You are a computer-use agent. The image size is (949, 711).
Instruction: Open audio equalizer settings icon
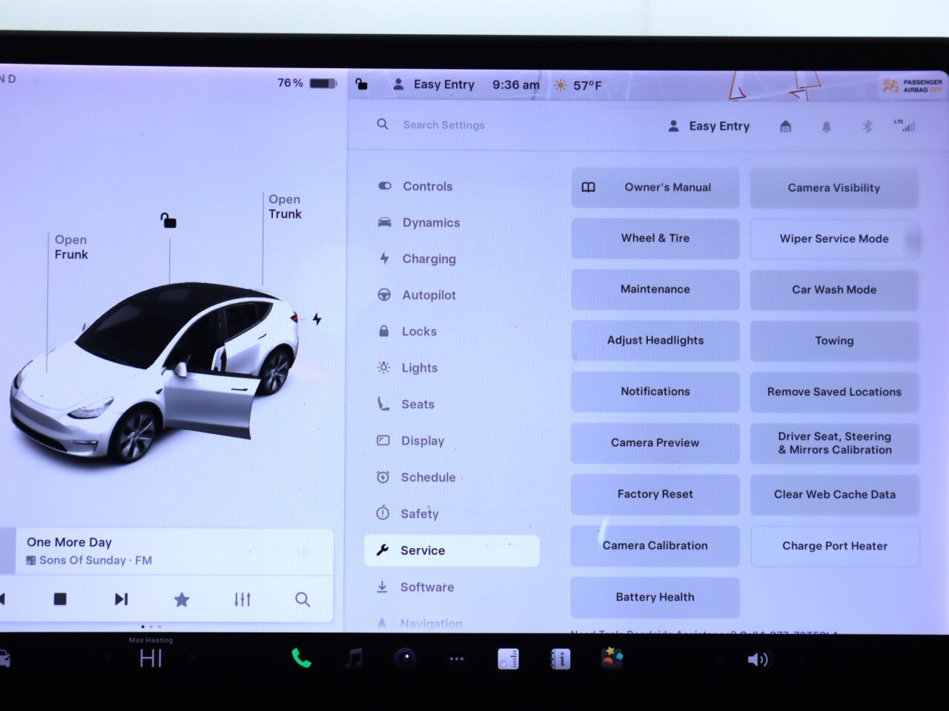pyautogui.click(x=242, y=599)
